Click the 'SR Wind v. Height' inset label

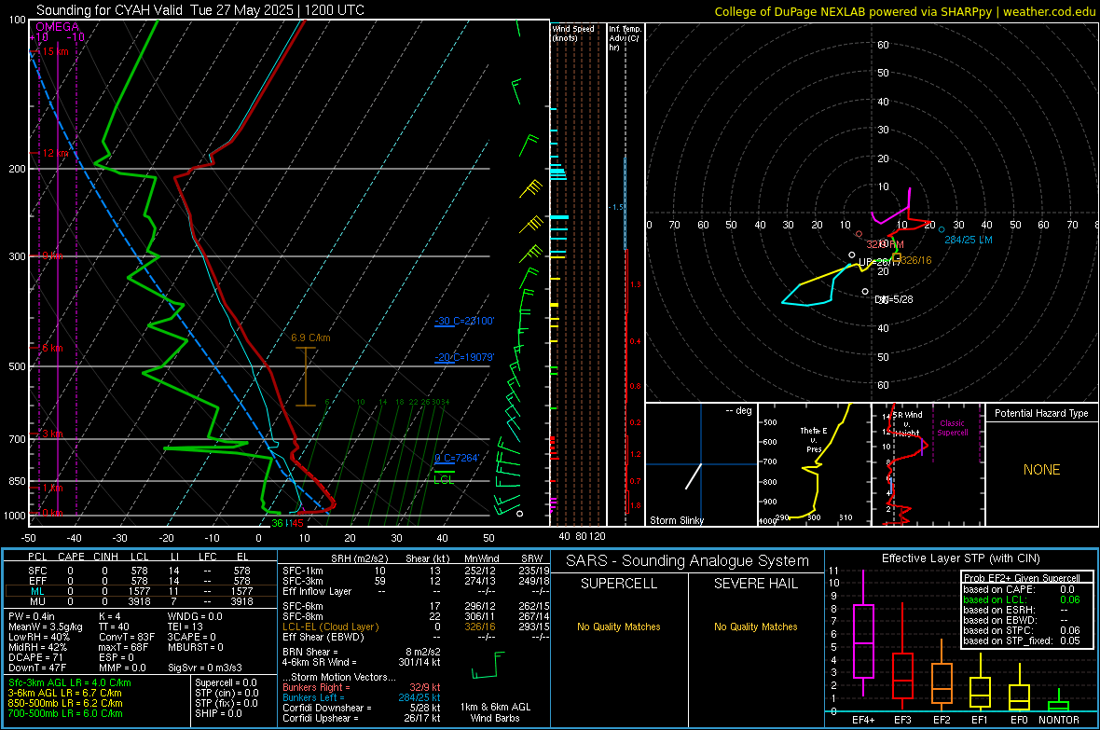[x=908, y=424]
